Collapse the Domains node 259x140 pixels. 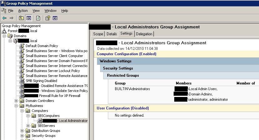(x=4, y=36)
